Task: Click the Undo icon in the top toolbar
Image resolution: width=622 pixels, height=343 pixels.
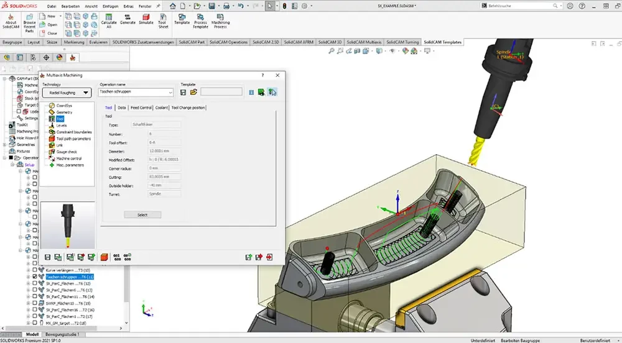Action: point(240,6)
